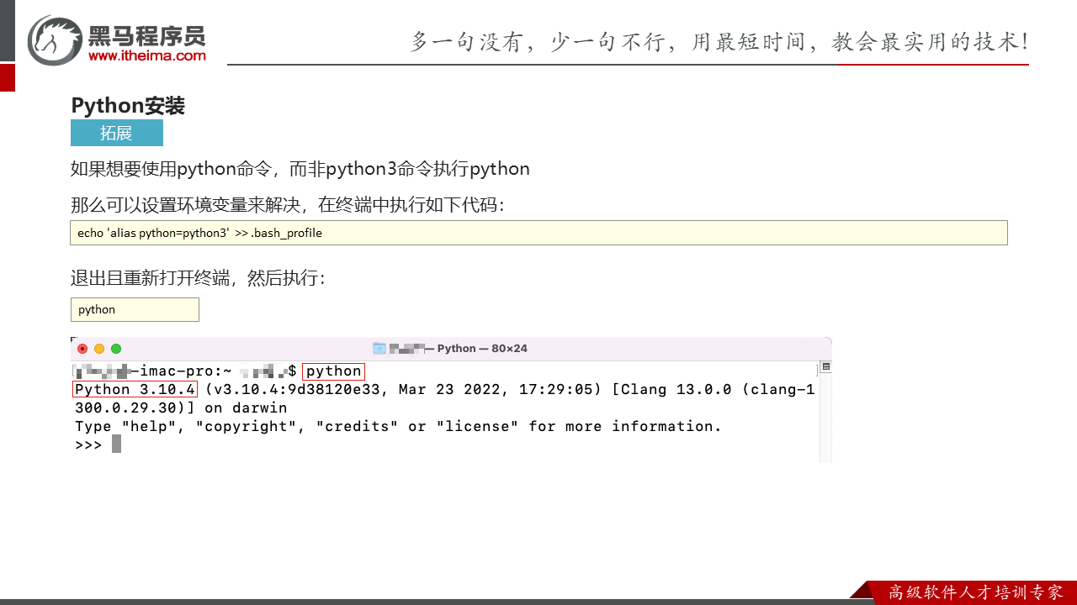The width and height of the screenshot is (1077, 605).
Task: Click the highlighted 'Python 3.10.4' version text
Action: click(x=135, y=389)
